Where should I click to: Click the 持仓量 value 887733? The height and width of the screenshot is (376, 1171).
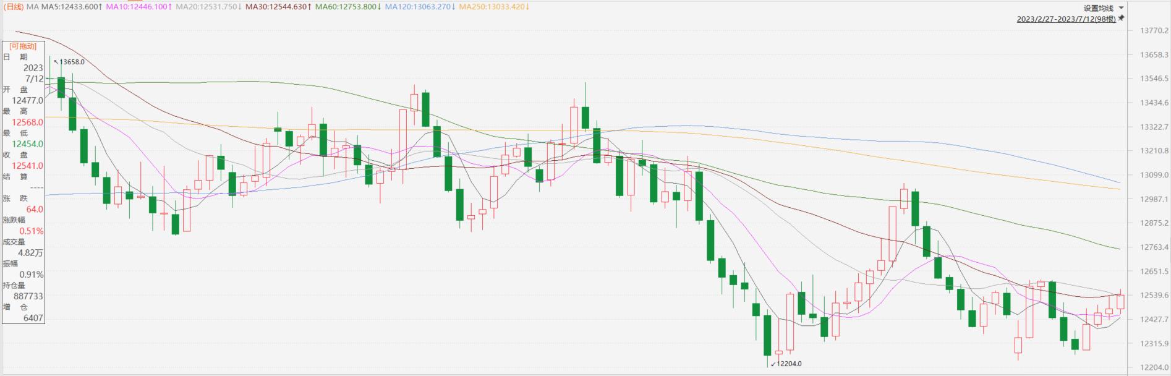[x=29, y=296]
